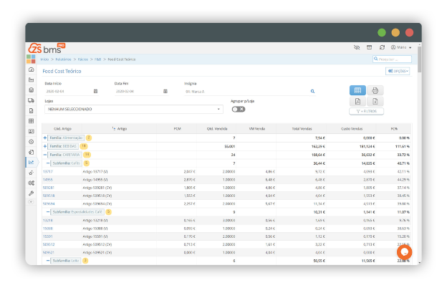Click the + FILTROS button

tap(365, 112)
